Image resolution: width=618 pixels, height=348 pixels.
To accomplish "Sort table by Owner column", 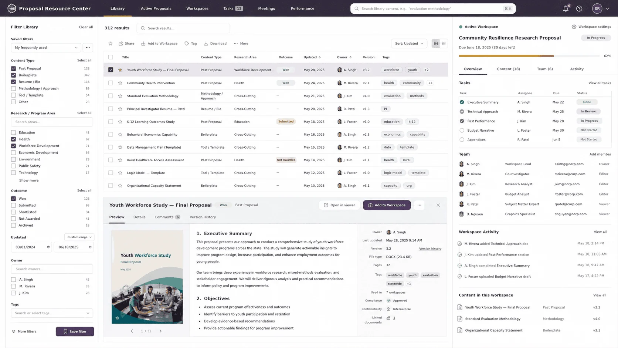I will 344,57.
